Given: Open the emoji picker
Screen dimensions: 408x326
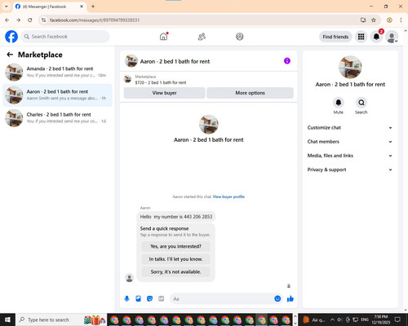Looking at the screenshot, I should (277, 298).
